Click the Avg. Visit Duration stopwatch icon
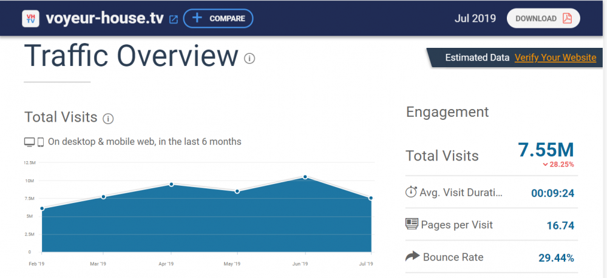The width and height of the screenshot is (607, 278). click(x=411, y=193)
